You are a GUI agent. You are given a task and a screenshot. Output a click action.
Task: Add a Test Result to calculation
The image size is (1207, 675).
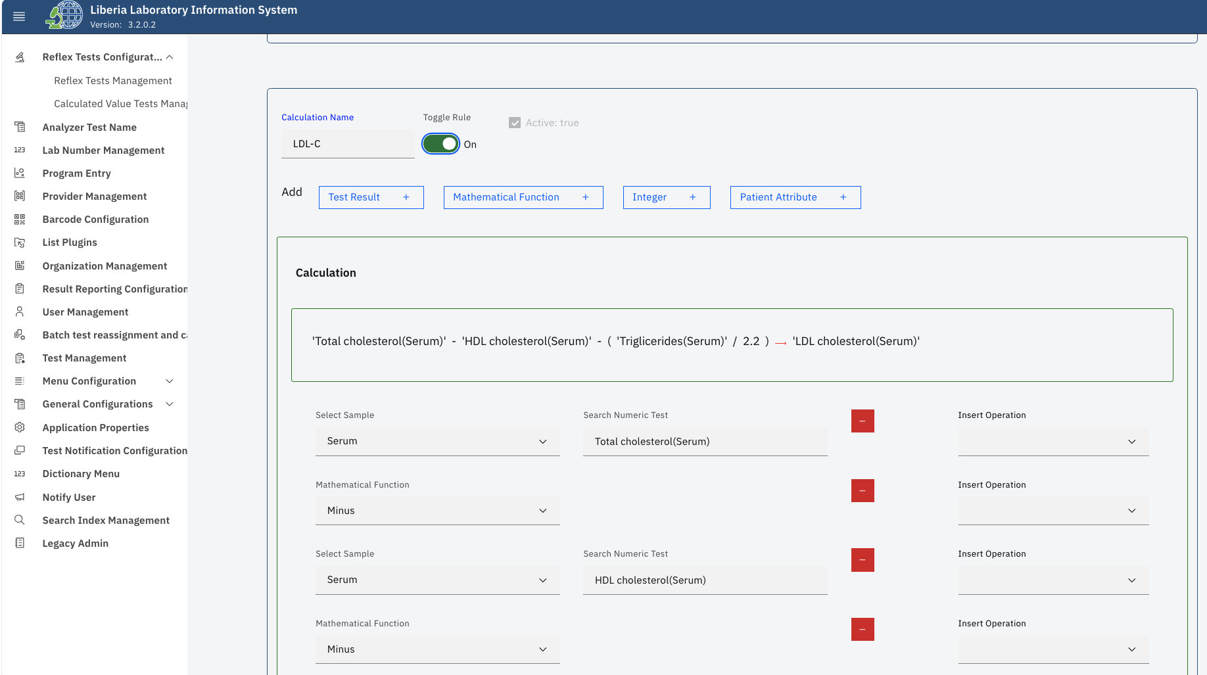(371, 197)
